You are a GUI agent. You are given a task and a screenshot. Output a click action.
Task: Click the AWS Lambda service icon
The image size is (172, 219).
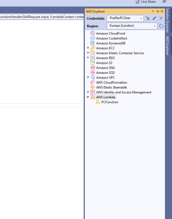point(93,97)
